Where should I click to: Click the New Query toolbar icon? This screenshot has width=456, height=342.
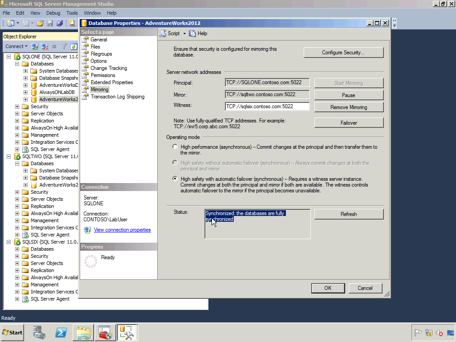click(10, 24)
